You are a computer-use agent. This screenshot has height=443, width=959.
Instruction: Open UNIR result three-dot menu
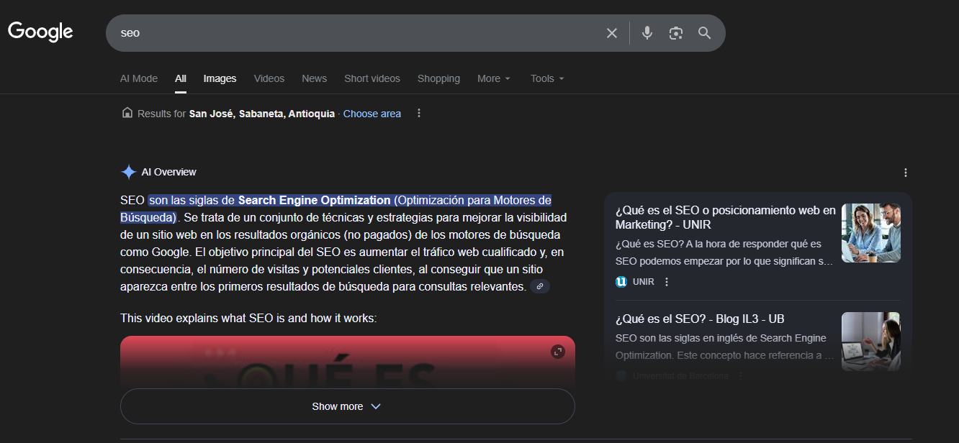(x=667, y=282)
